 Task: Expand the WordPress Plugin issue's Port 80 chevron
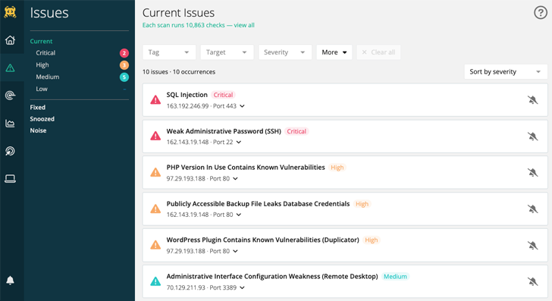236,251
